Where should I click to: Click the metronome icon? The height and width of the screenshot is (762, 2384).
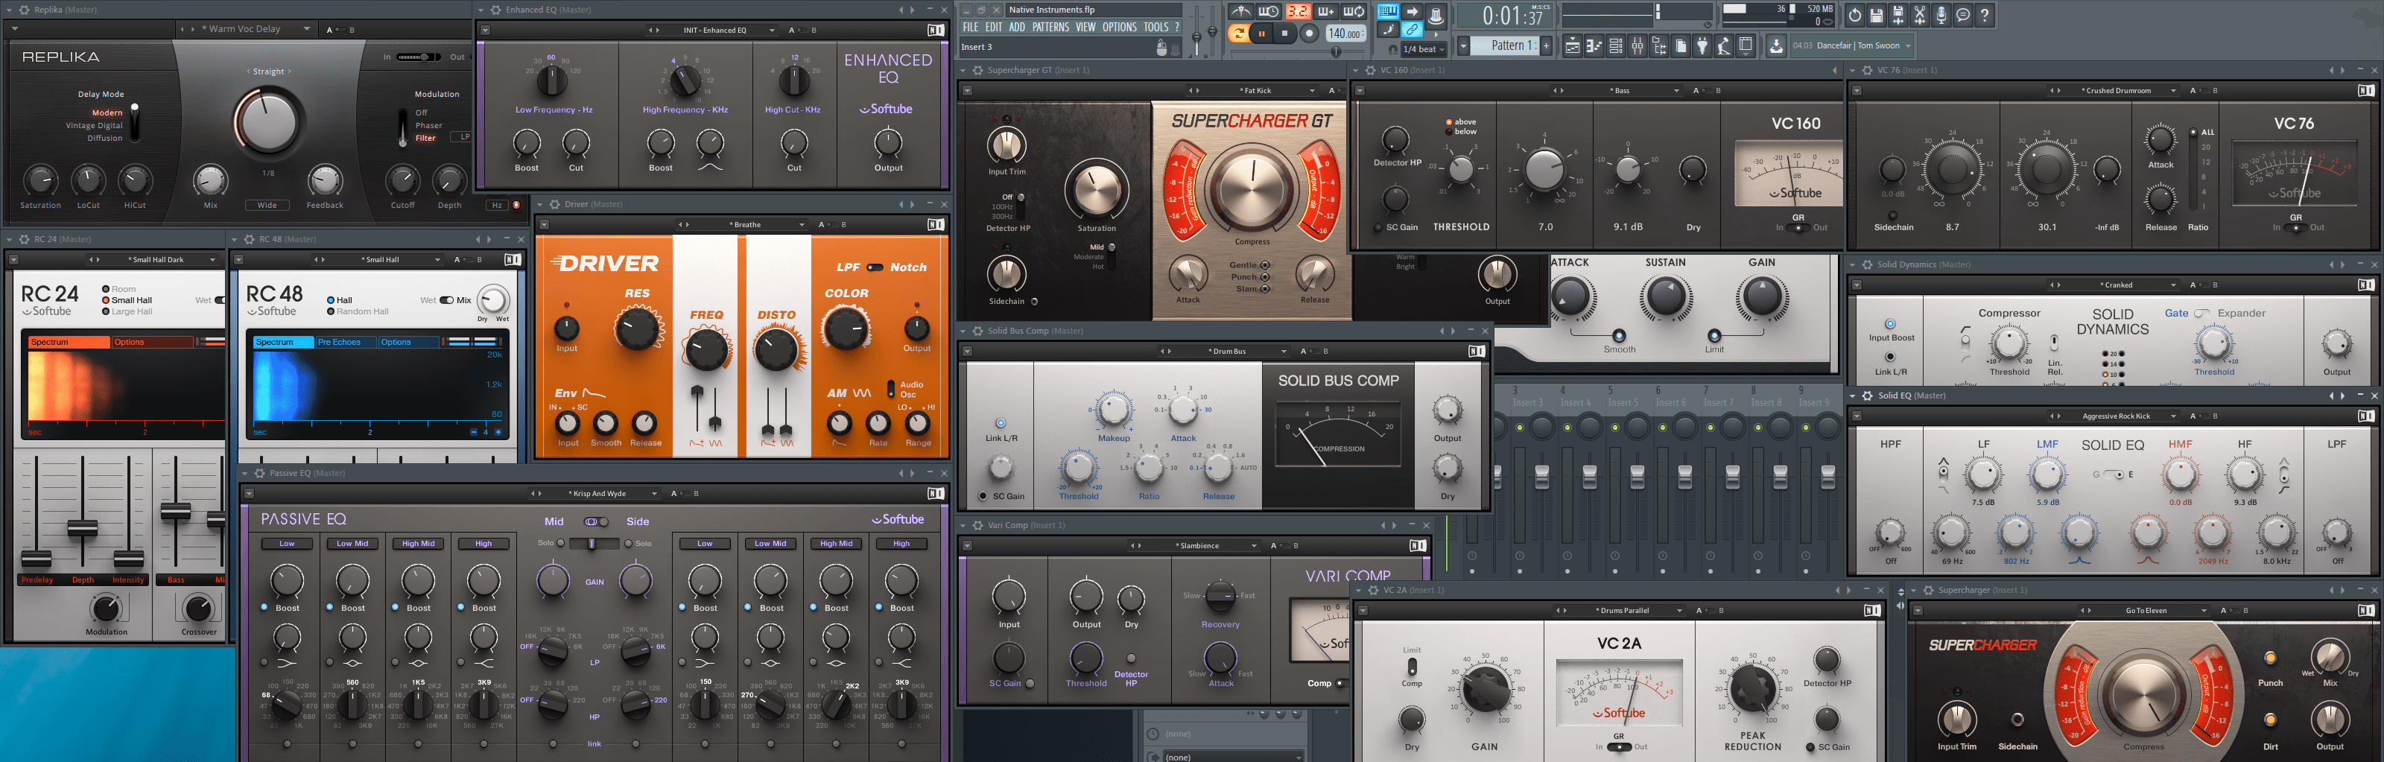click(1240, 12)
